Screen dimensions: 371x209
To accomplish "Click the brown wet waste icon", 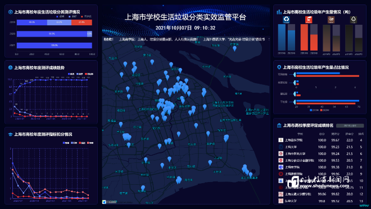I will [331, 20].
